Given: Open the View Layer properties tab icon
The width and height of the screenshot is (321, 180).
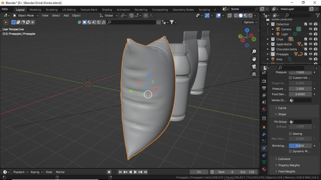Looking at the screenshot, I should point(264,95).
